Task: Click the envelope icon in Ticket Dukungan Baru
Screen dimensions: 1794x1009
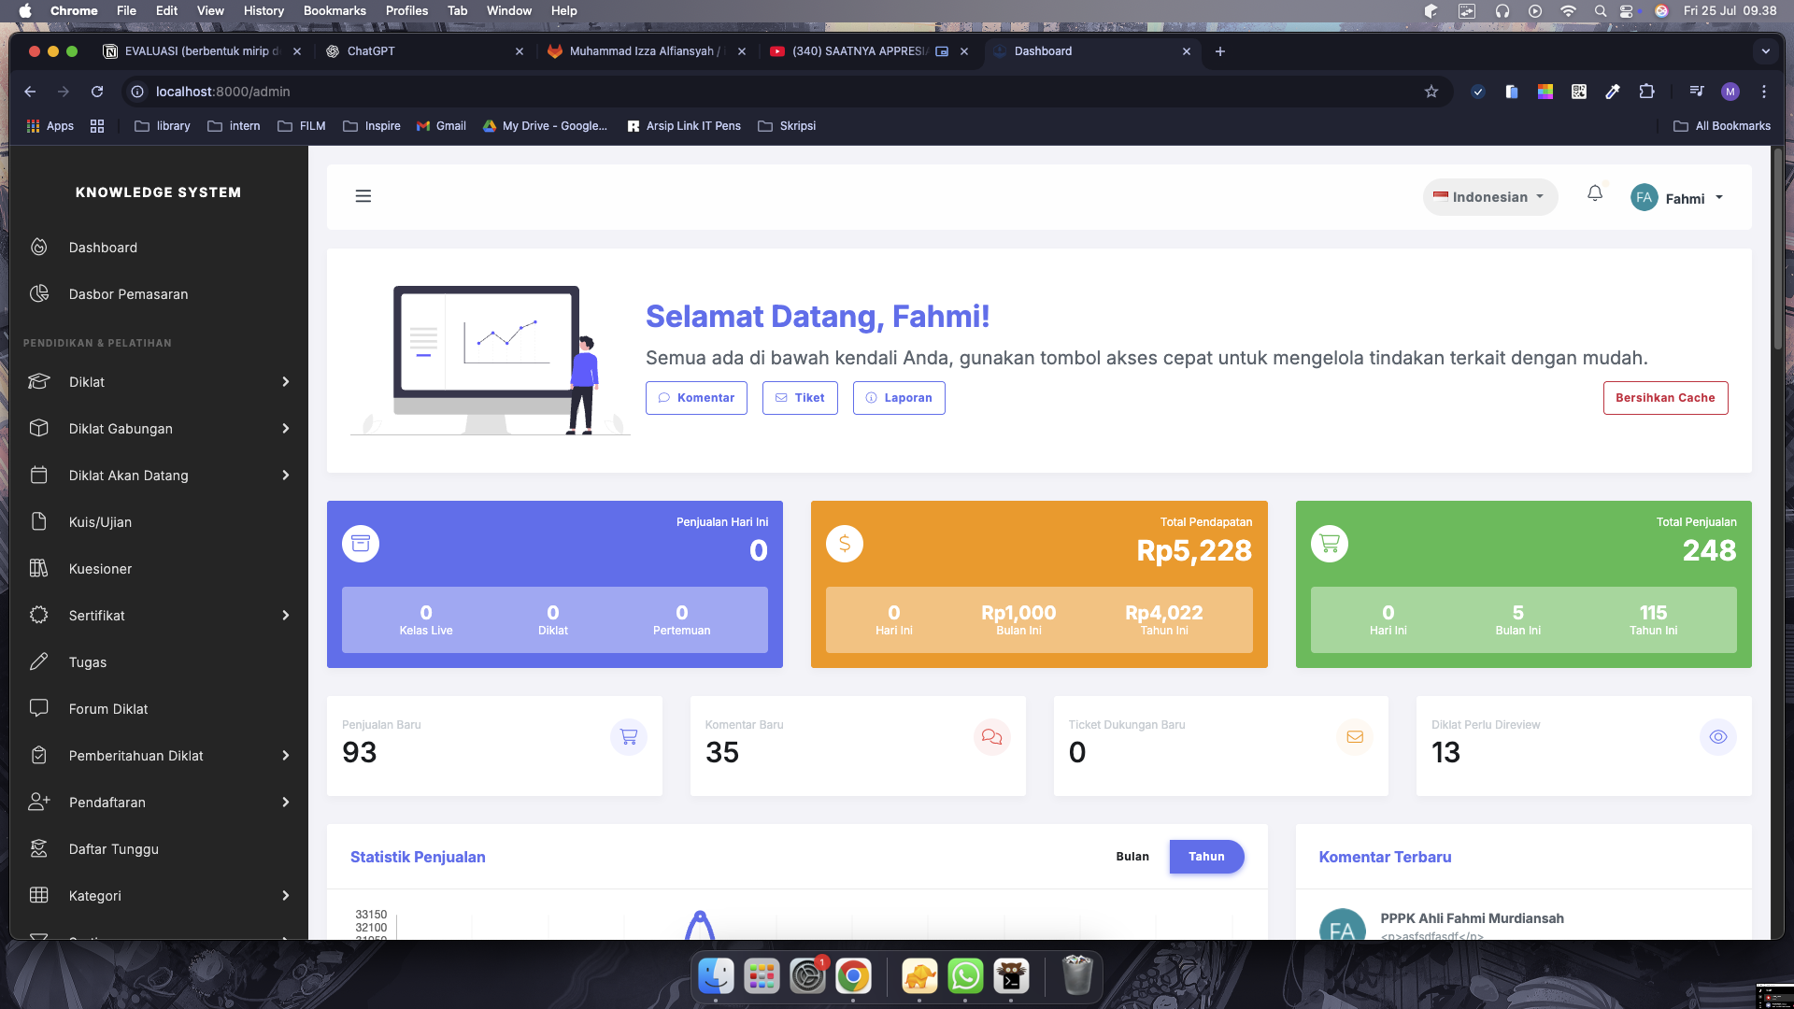Action: (x=1355, y=737)
